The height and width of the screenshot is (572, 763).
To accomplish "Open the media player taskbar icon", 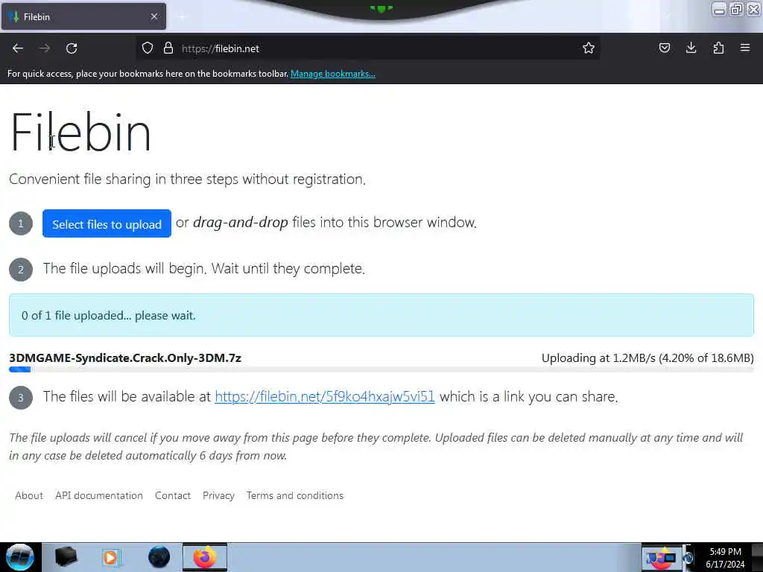I will (111, 557).
